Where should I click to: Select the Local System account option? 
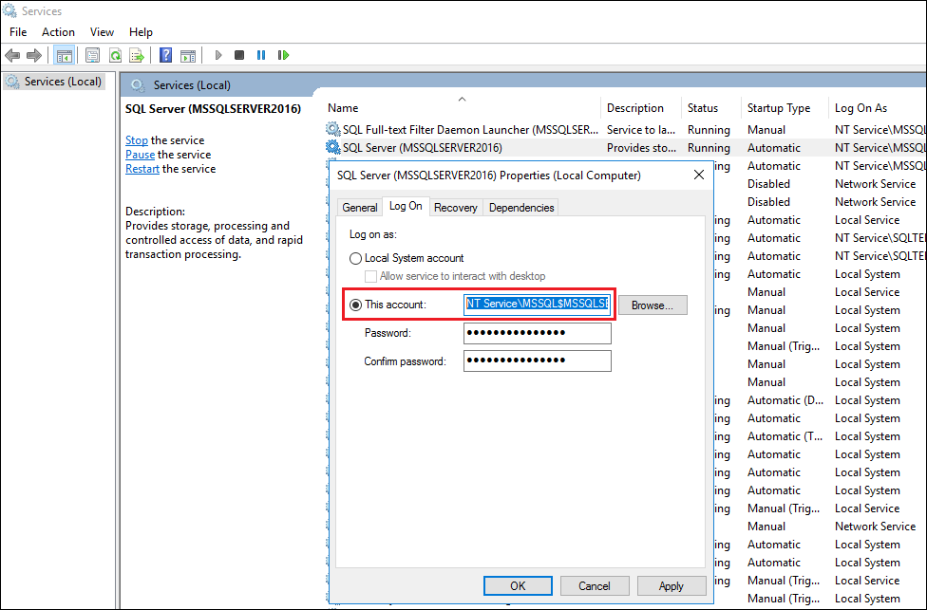point(356,258)
